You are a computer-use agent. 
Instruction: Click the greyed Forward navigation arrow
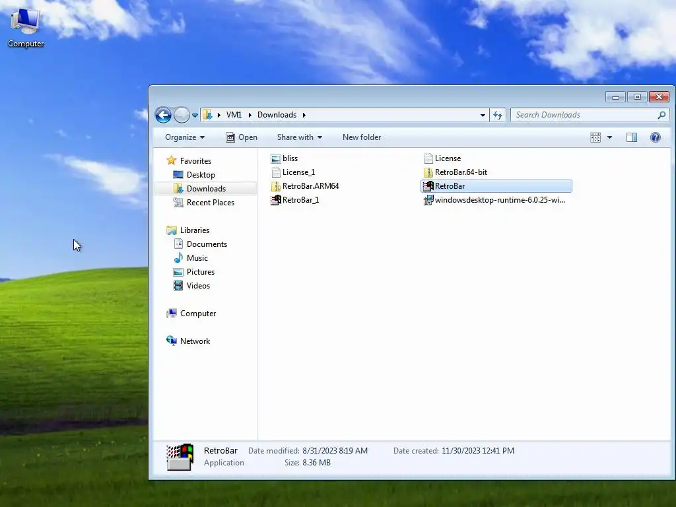tap(182, 115)
